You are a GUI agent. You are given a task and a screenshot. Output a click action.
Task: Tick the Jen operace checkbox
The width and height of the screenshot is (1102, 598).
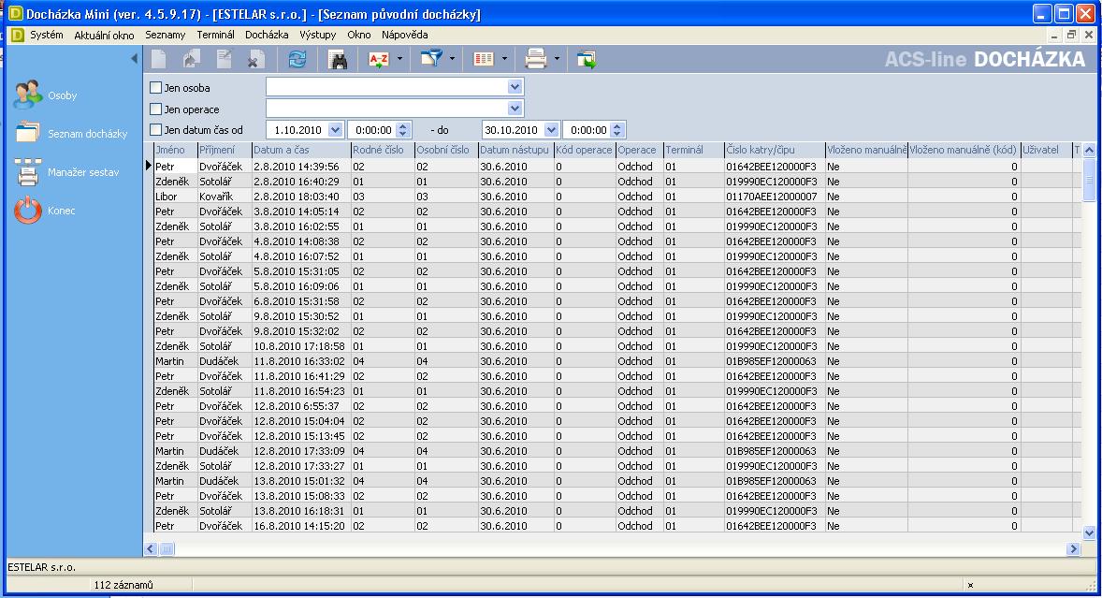(x=156, y=109)
